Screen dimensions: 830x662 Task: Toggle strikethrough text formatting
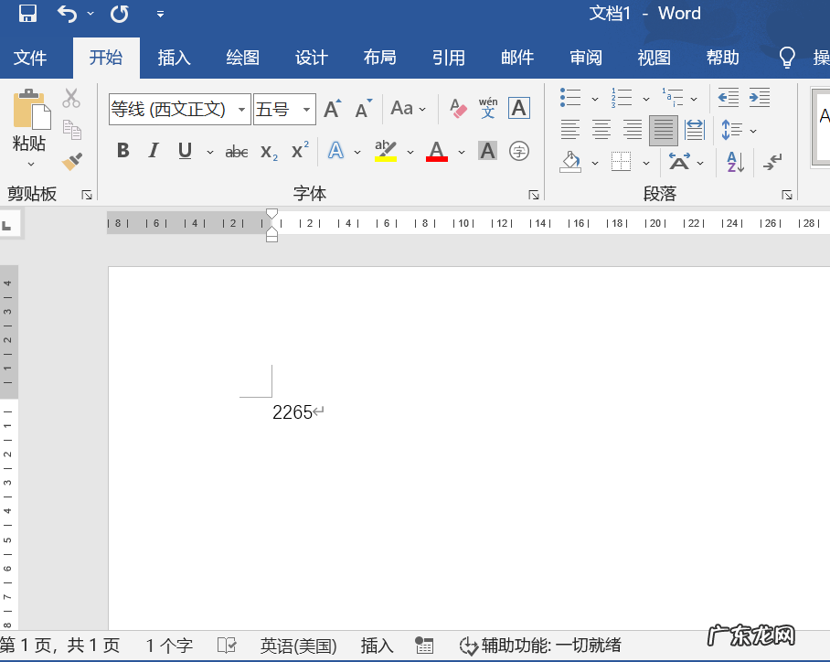[237, 151]
